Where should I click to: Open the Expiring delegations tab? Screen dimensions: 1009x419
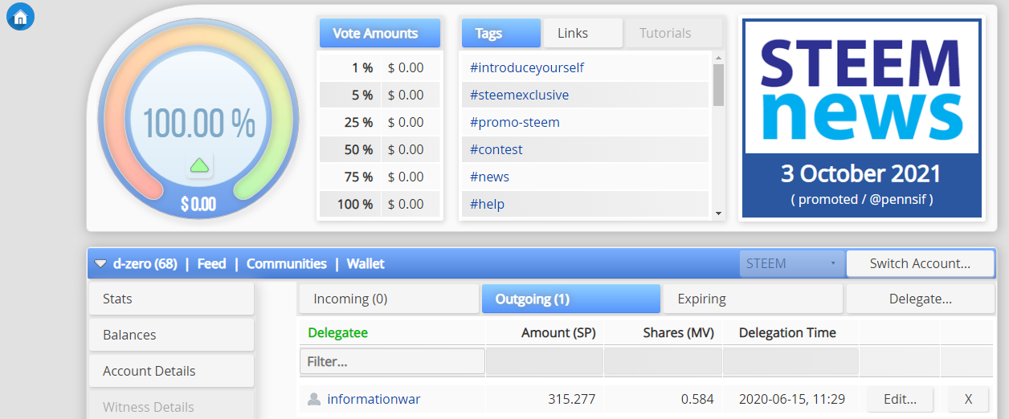[753, 299]
